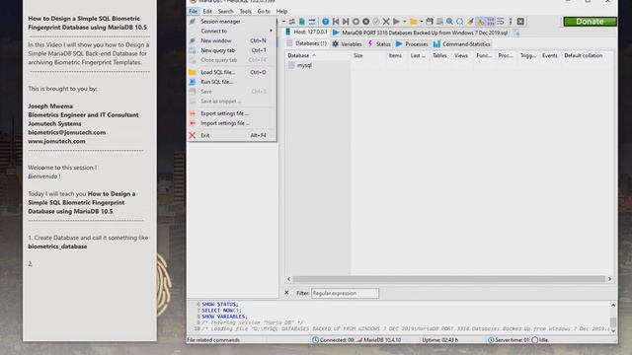
Task: Select New window in the File menu
Action: (x=232, y=40)
